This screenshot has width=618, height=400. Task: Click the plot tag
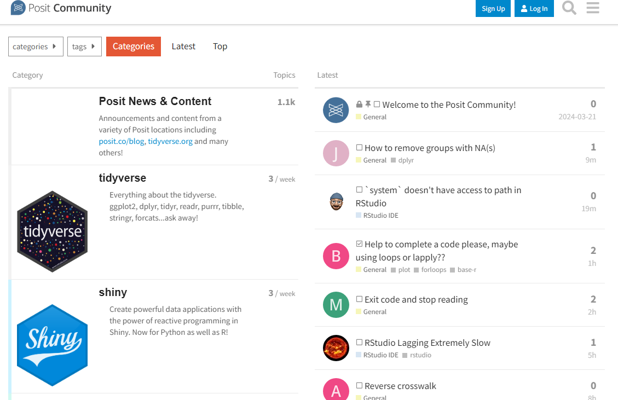(401, 270)
